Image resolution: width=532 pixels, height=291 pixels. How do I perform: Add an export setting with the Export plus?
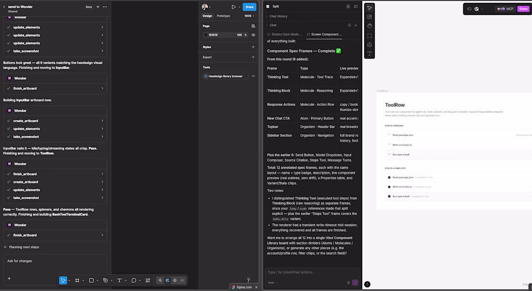click(253, 58)
